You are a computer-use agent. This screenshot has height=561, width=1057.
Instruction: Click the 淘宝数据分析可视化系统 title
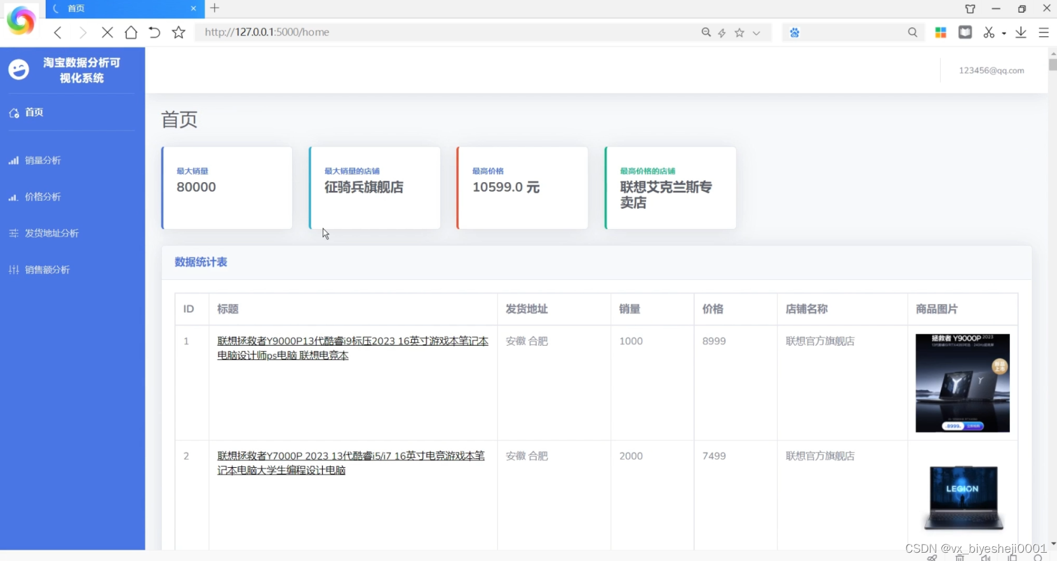[x=82, y=70]
